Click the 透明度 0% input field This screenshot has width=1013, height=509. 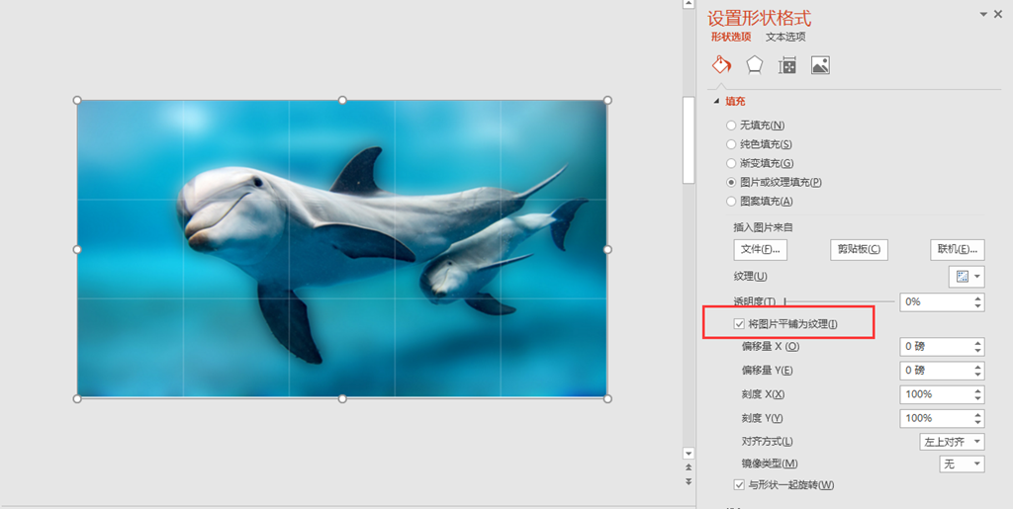tap(936, 301)
